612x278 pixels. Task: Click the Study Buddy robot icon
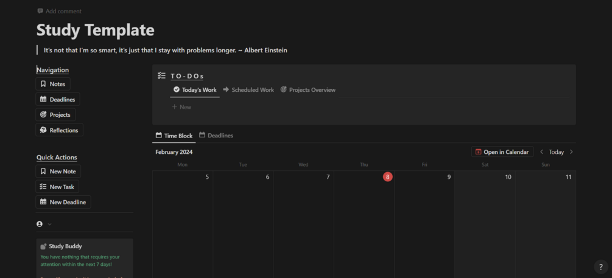(x=43, y=246)
